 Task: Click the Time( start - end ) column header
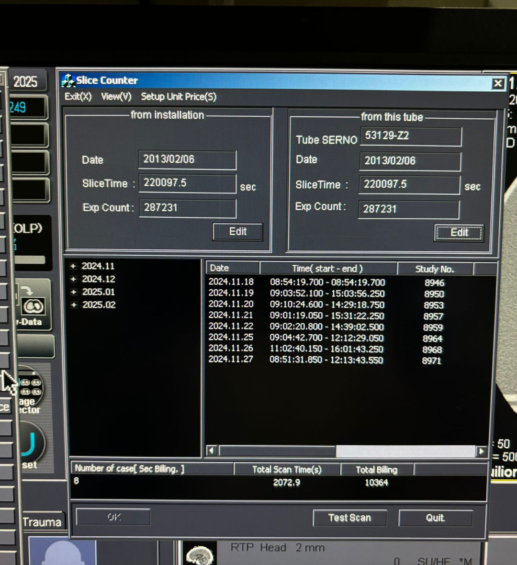tap(328, 269)
